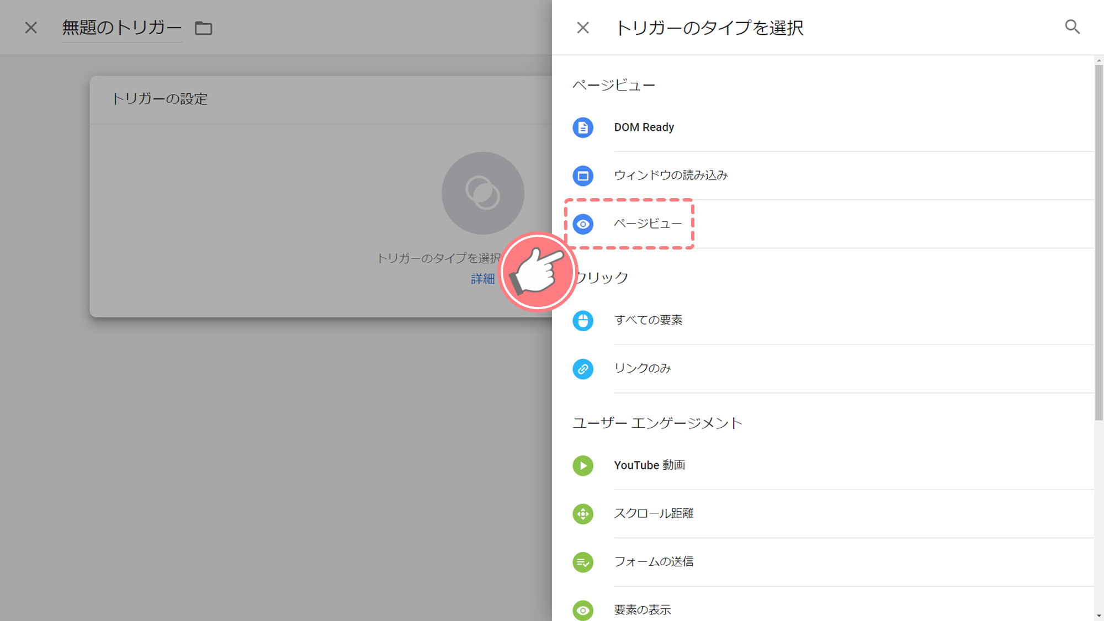
Task: Choose YouTube 動画 trigger type
Action: pyautogui.click(x=833, y=465)
